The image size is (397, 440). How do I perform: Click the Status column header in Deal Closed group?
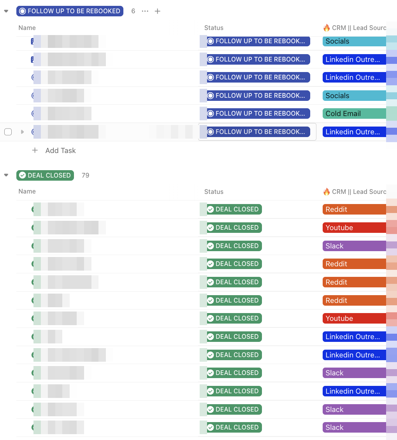[214, 192]
